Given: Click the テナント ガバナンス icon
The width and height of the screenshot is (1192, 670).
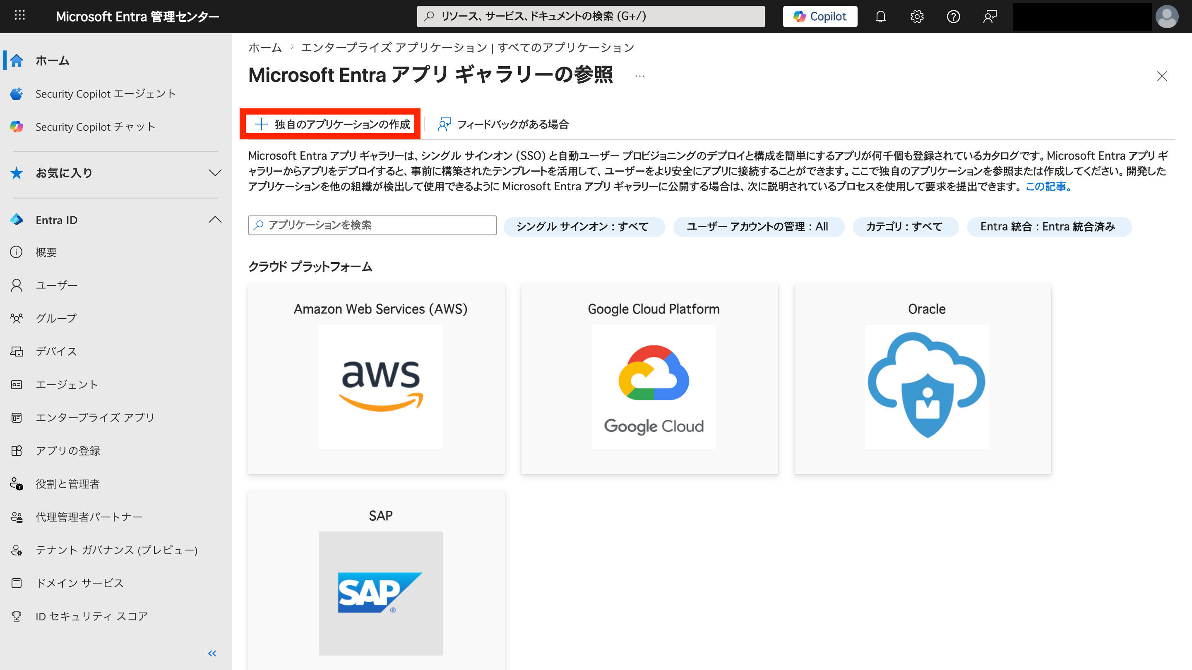Looking at the screenshot, I should click(17, 550).
